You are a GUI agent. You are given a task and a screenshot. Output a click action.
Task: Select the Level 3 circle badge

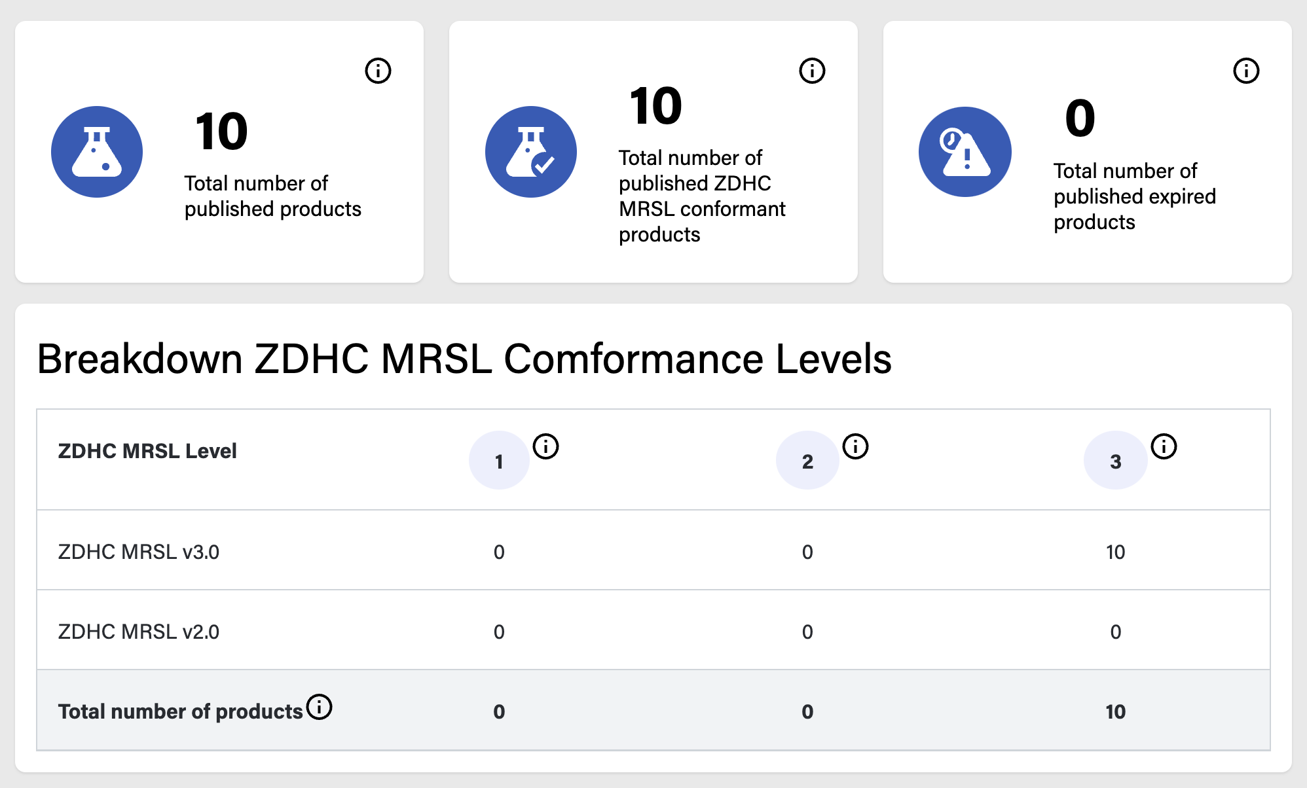pyautogui.click(x=1116, y=460)
